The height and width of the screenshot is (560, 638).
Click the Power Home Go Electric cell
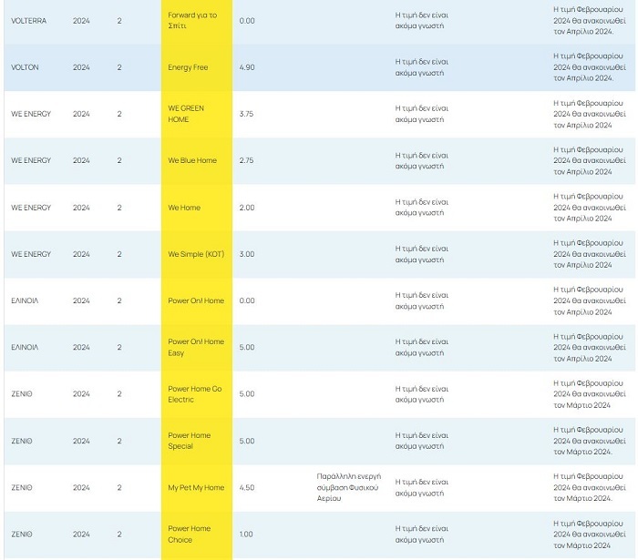coord(194,393)
